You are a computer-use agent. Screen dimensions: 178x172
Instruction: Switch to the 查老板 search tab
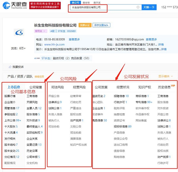tap(86, 2)
